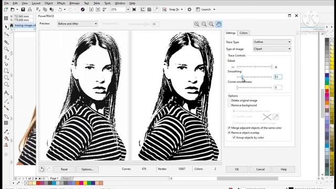Click the Detail minus button
Viewport: 336px width, 189px height.
[x=233, y=67]
